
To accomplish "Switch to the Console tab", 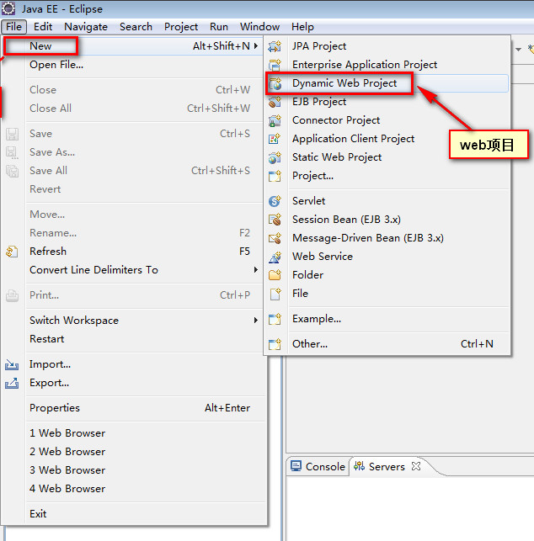I will pos(318,466).
